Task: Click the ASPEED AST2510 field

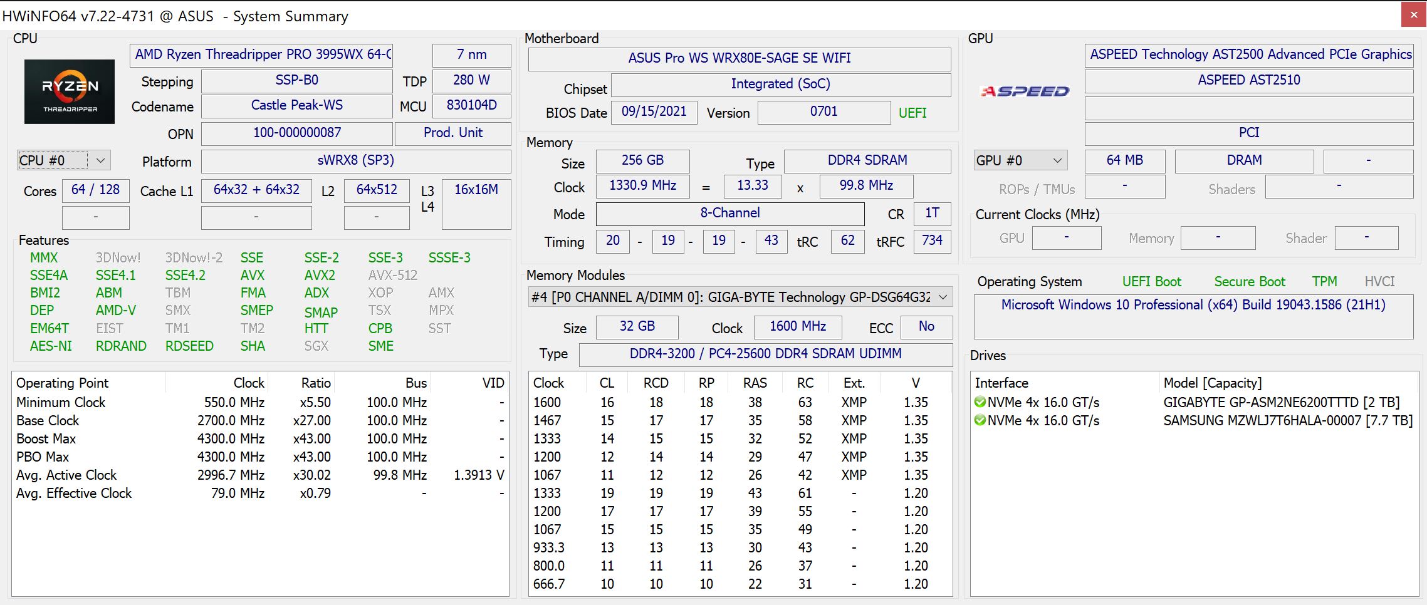Action: pos(1249,80)
